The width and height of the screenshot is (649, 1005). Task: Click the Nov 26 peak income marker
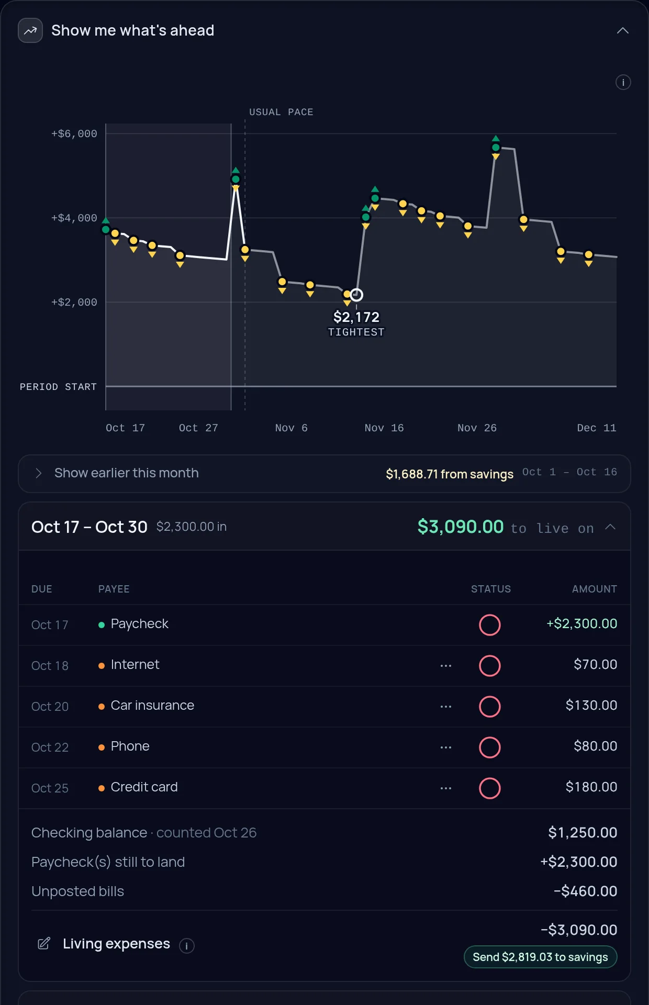pos(496,147)
